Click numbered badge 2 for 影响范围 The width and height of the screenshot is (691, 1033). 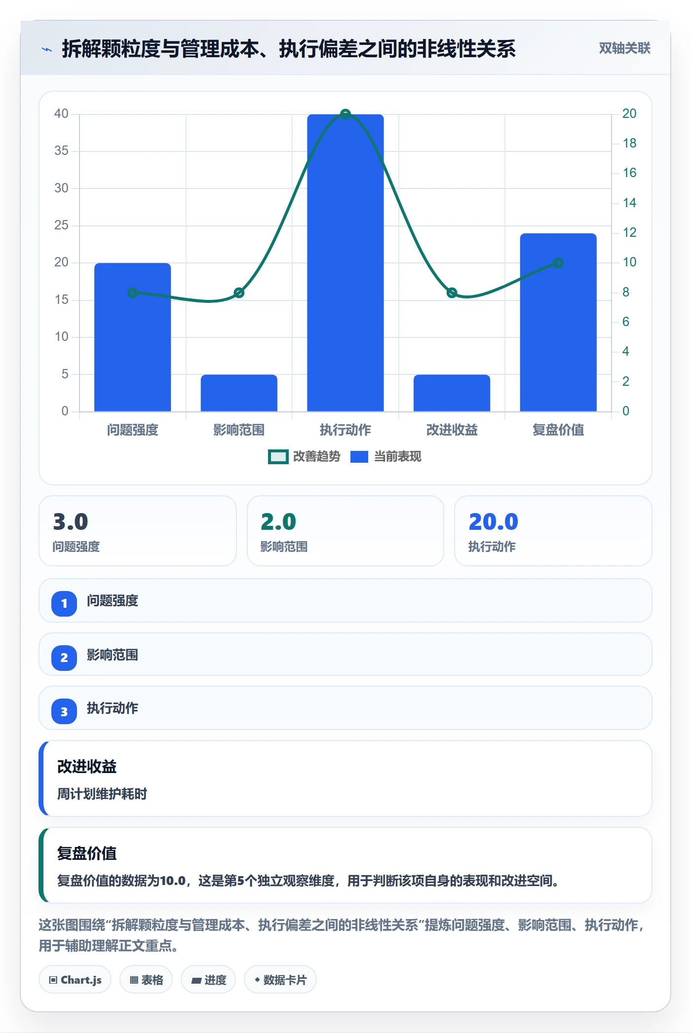64,658
